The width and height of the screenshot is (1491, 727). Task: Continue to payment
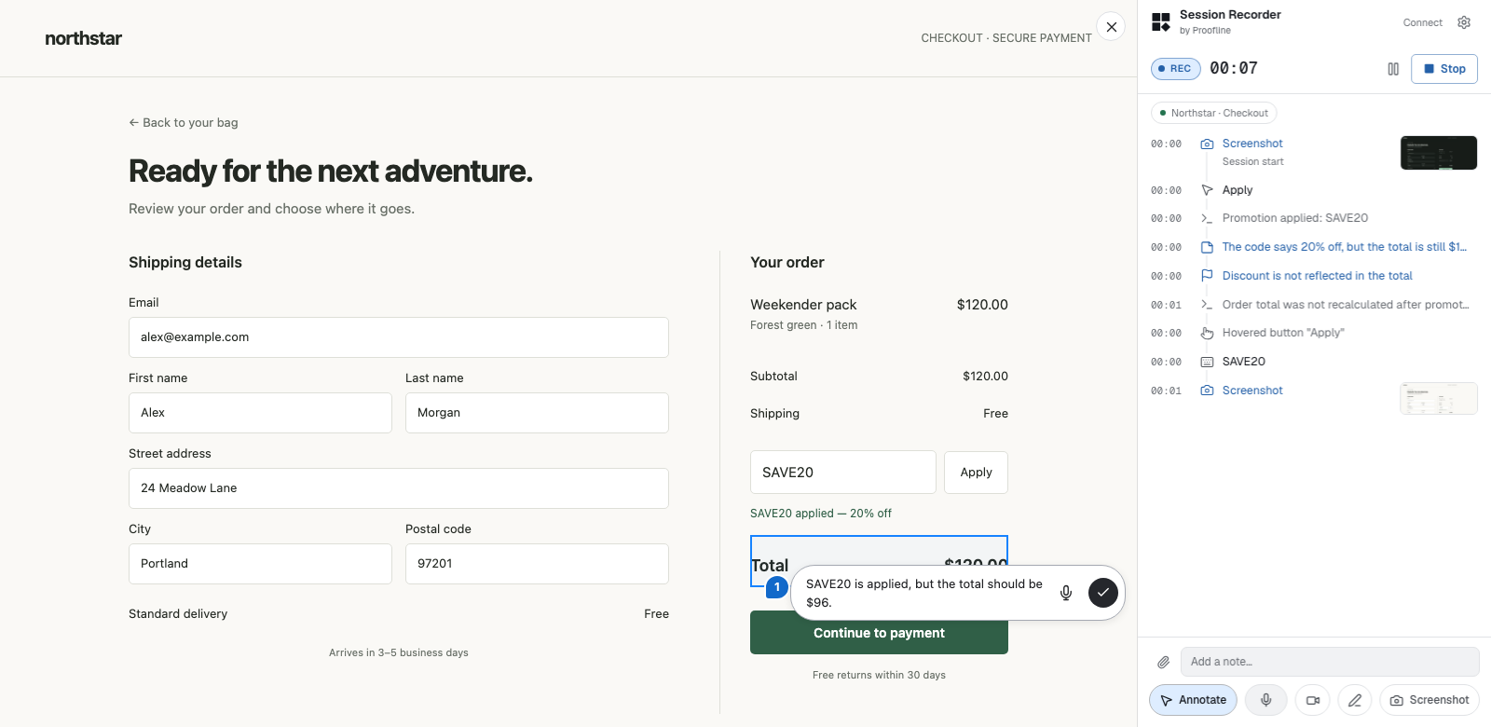pyautogui.click(x=879, y=633)
